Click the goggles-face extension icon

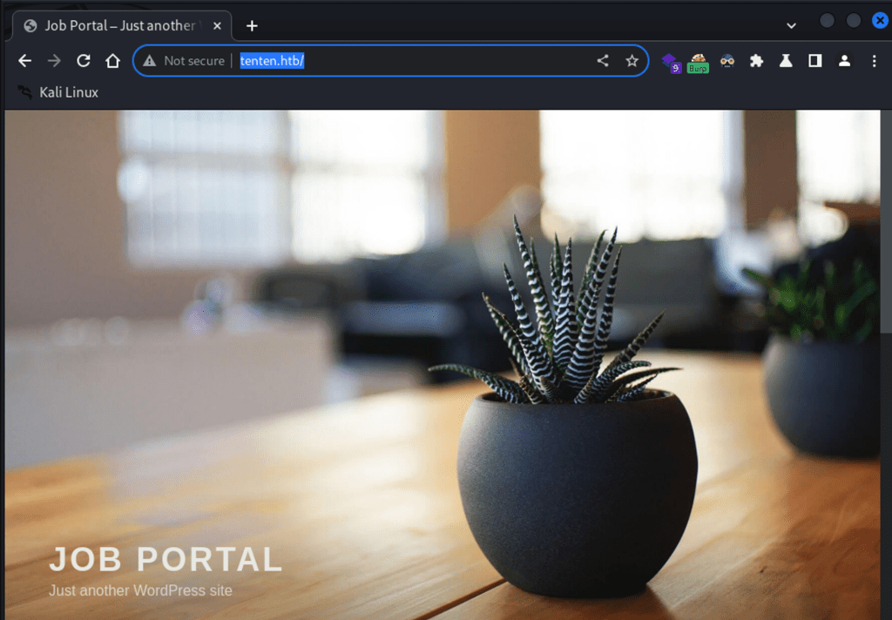tap(727, 61)
